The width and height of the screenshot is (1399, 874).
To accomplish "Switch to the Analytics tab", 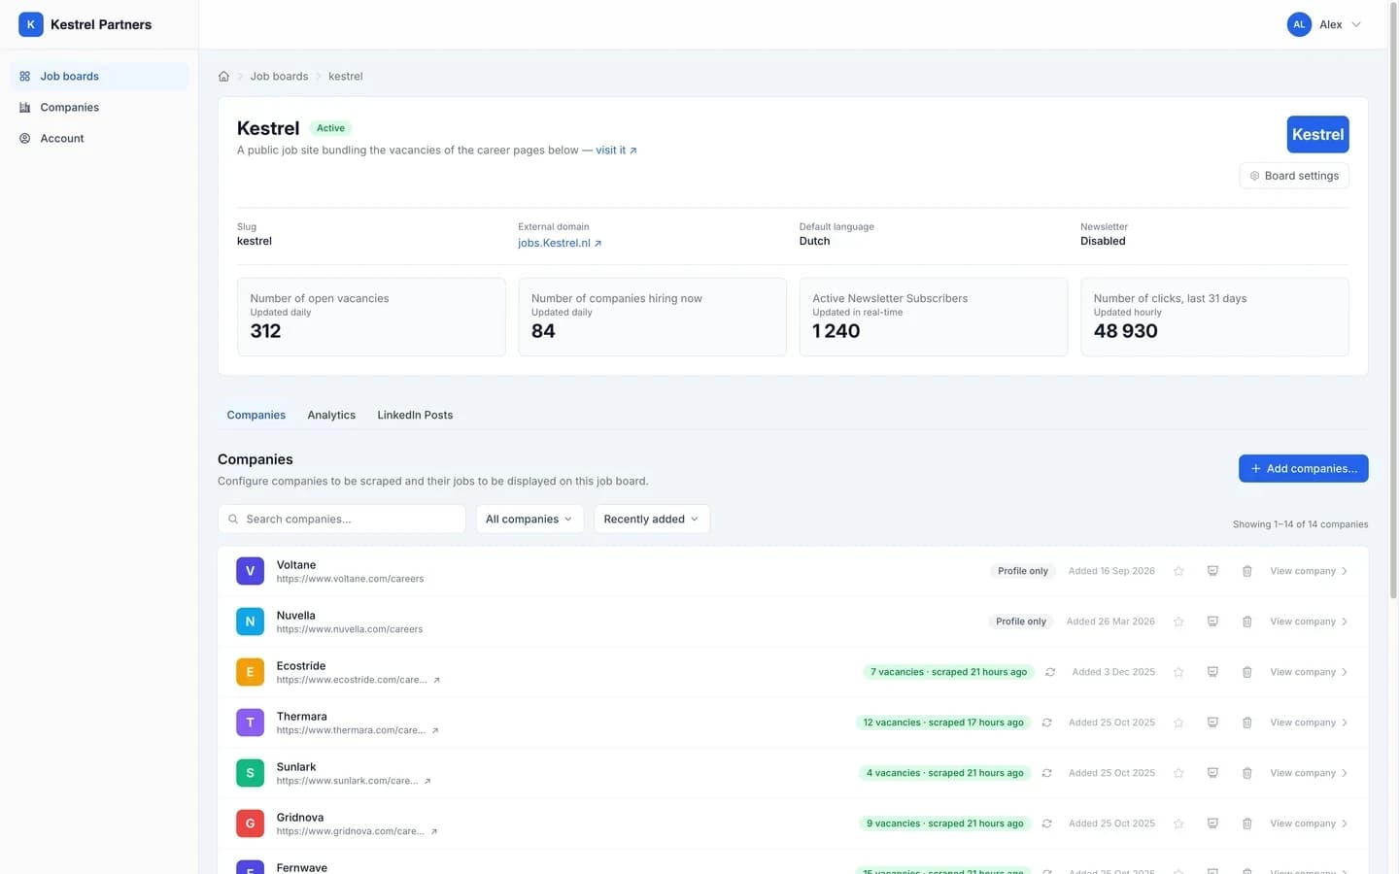I will tap(331, 415).
